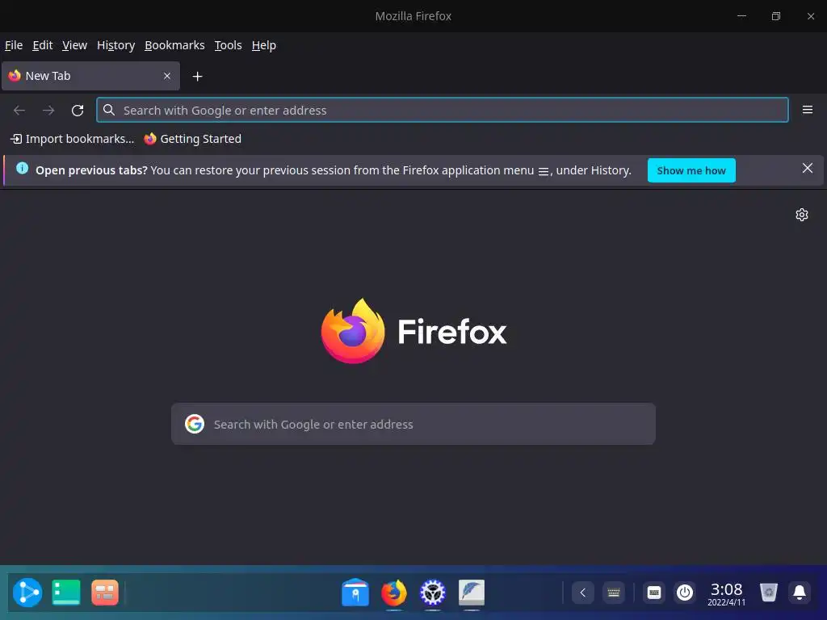Click Show me how button

pos(691,170)
